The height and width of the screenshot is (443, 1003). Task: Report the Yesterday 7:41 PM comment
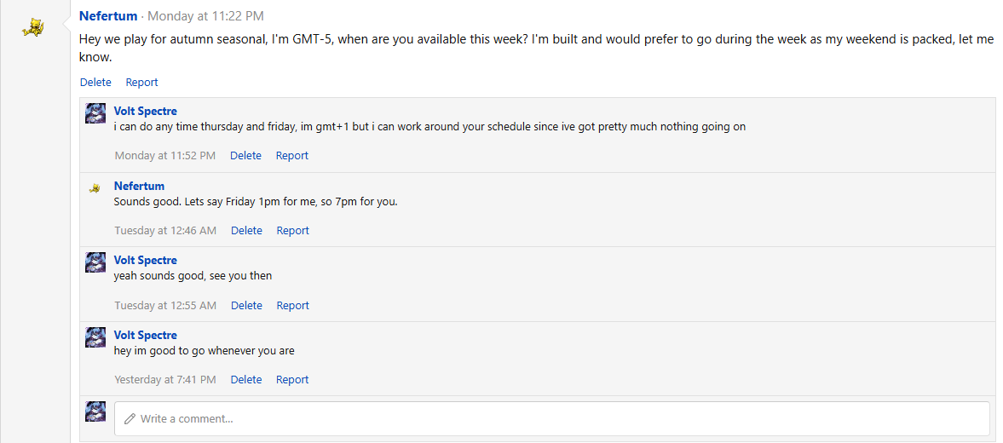[291, 380]
